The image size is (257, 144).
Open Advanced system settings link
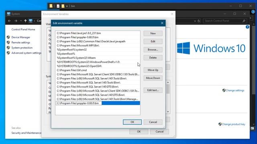pyautogui.click(x=27, y=53)
